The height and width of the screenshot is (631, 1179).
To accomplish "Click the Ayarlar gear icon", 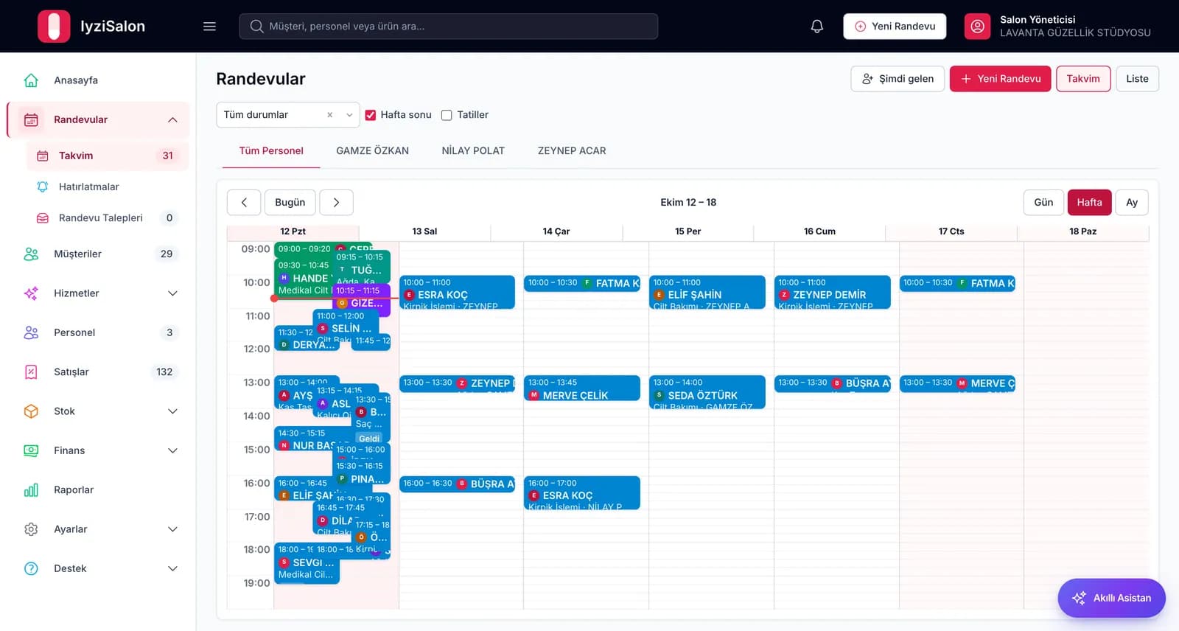I will coord(31,529).
